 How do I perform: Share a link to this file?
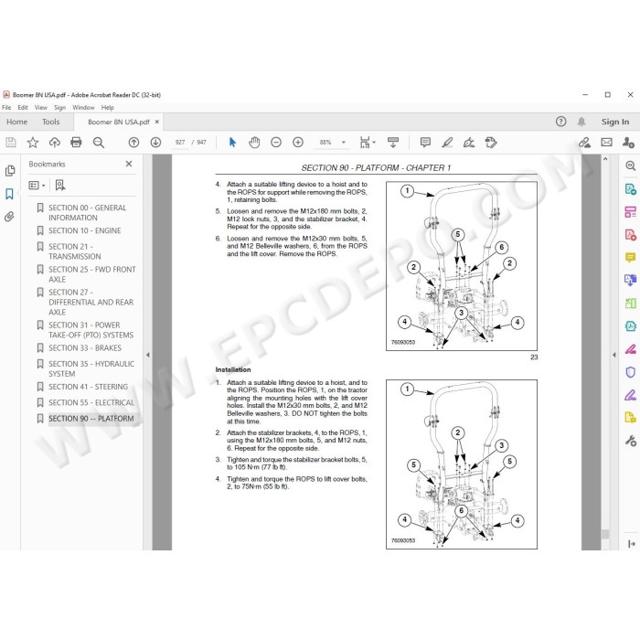click(584, 143)
